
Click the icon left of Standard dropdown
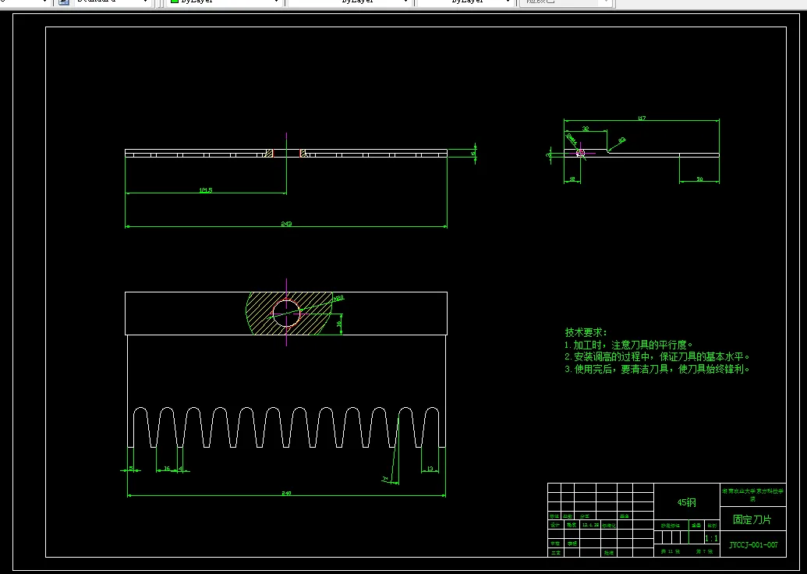click(x=63, y=2)
